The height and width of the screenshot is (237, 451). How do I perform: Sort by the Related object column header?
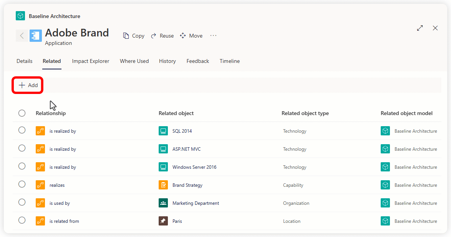pos(176,113)
